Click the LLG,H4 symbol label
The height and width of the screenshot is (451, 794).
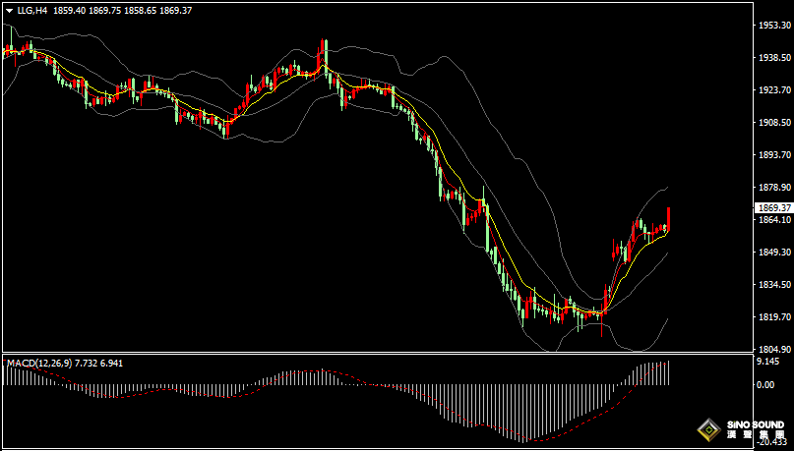coord(32,10)
